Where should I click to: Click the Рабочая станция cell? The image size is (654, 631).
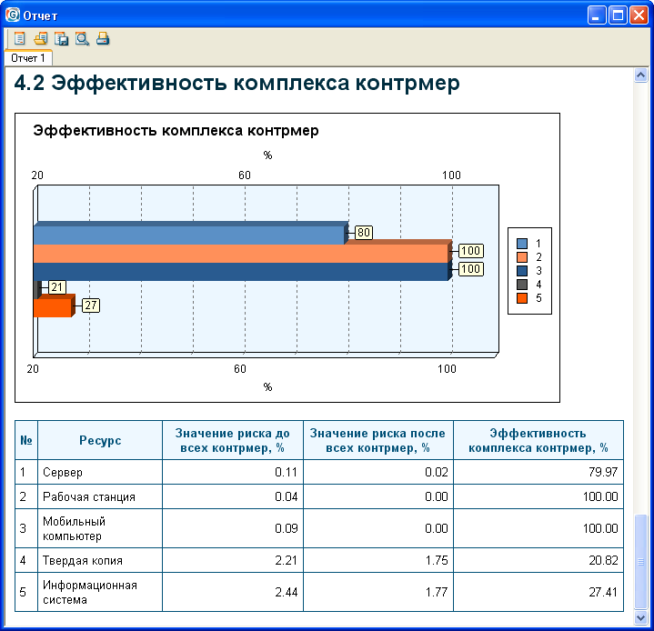click(100, 496)
